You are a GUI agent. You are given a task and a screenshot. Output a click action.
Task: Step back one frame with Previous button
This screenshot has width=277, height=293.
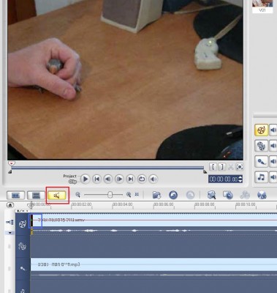(108, 179)
